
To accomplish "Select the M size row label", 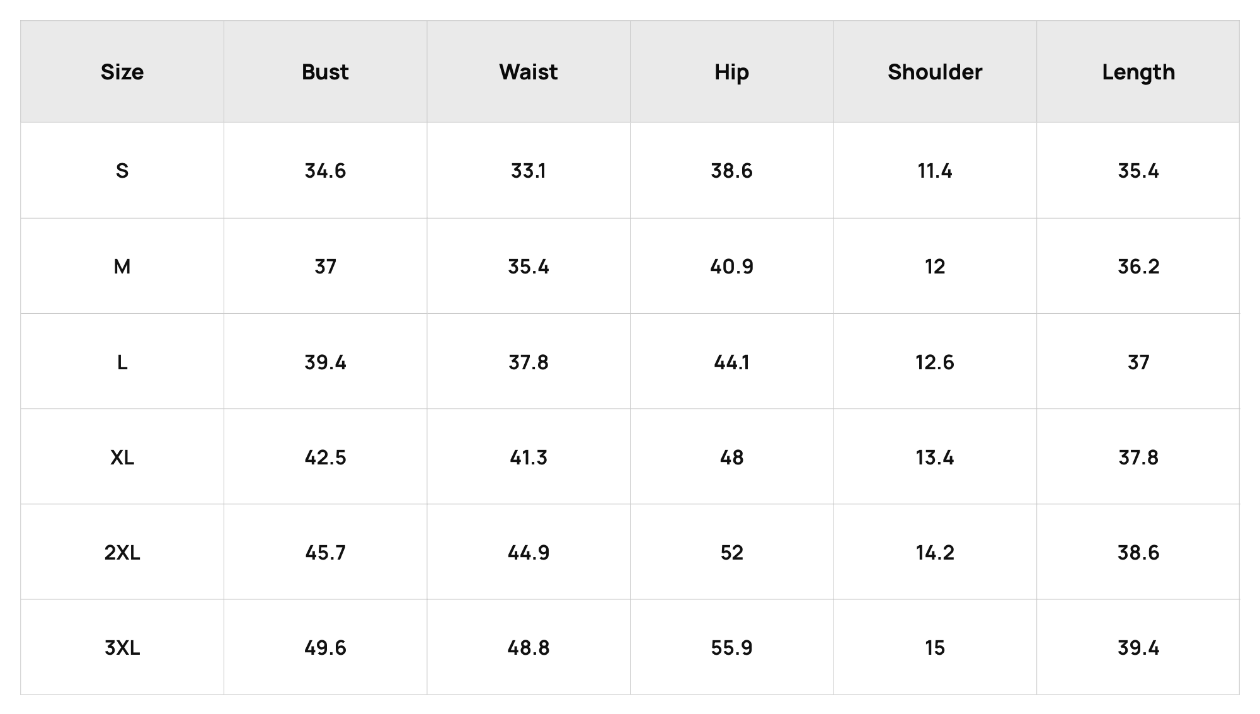I will [x=122, y=267].
